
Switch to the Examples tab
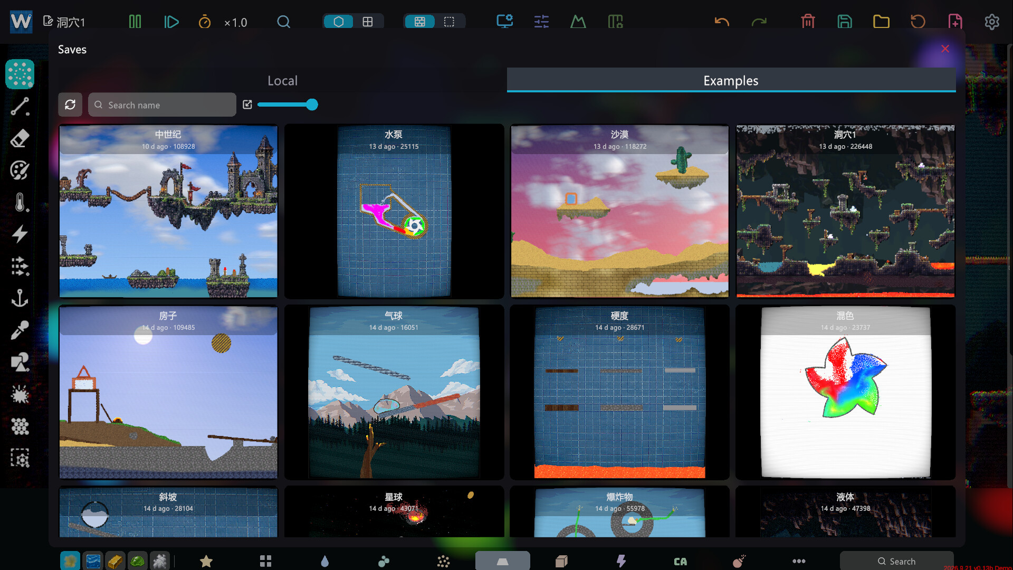[731, 81]
